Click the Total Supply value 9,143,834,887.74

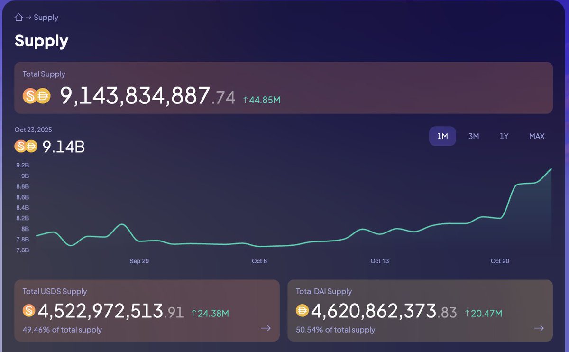147,96
